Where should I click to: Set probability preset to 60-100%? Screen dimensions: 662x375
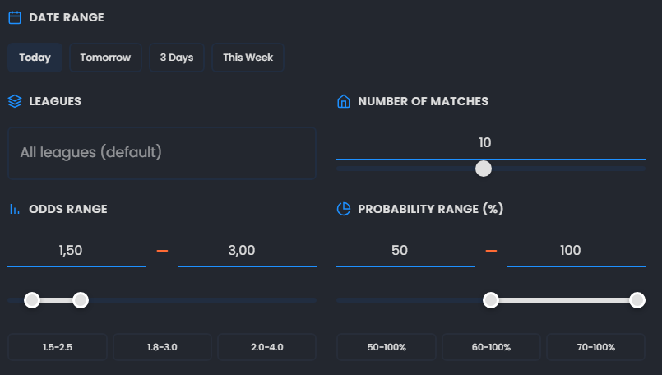pyautogui.click(x=491, y=347)
